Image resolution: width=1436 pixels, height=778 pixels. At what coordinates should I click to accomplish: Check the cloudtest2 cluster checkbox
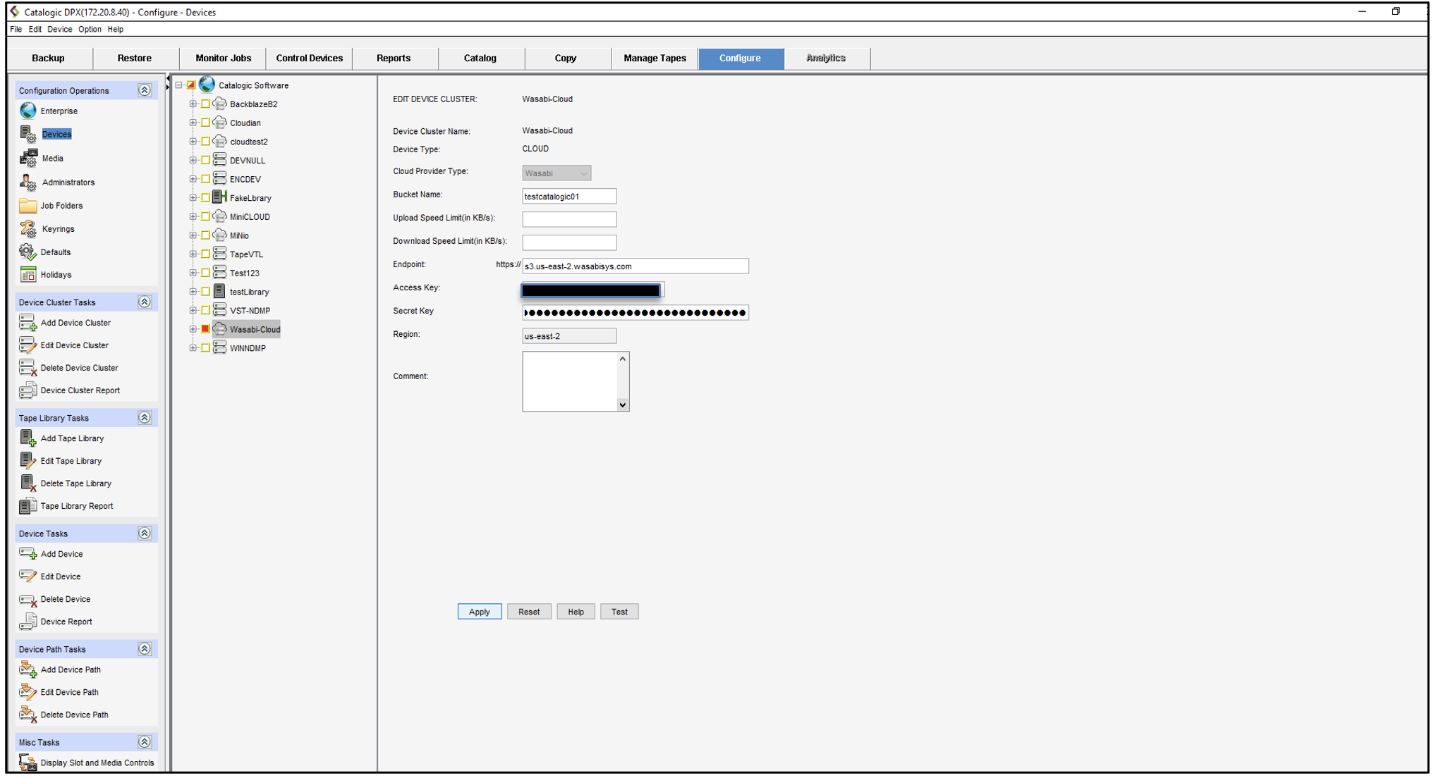[205, 142]
